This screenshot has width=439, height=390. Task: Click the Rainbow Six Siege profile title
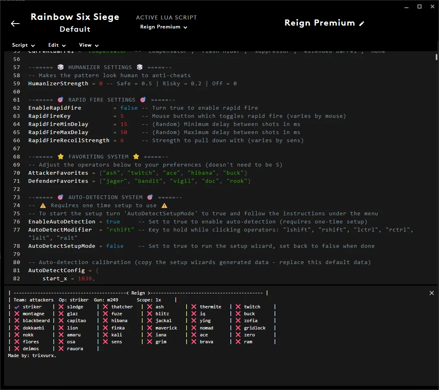[x=75, y=17]
